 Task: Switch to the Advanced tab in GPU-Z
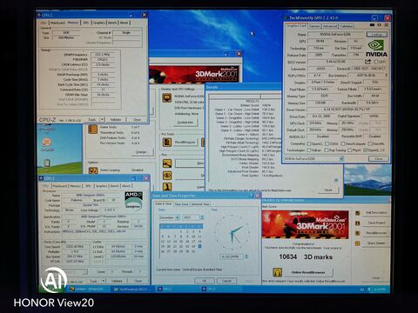[x=330, y=26]
